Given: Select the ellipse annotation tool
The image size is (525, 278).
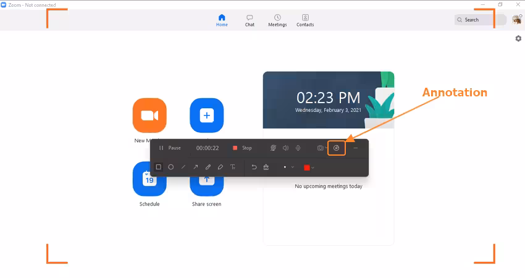Looking at the screenshot, I should [x=170, y=167].
